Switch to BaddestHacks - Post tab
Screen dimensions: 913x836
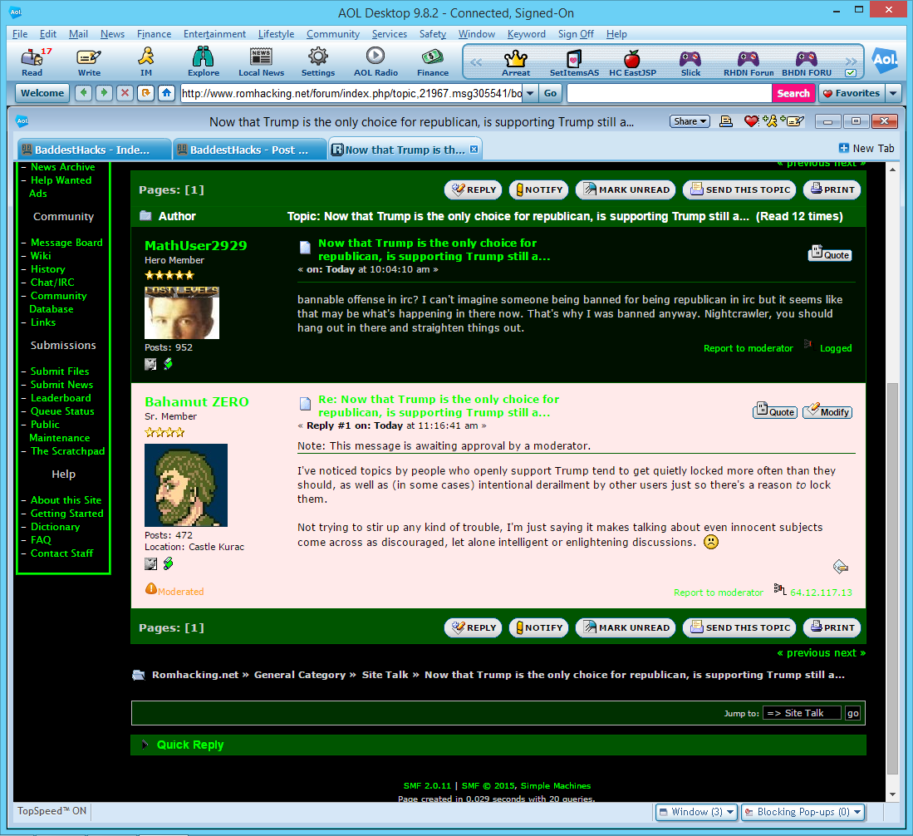[x=249, y=150]
